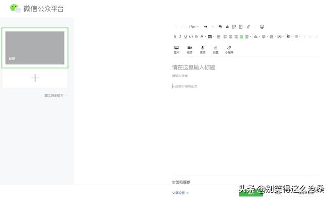Insert a video with the camera icon
This screenshot has height=199, width=330.
coord(190,50)
